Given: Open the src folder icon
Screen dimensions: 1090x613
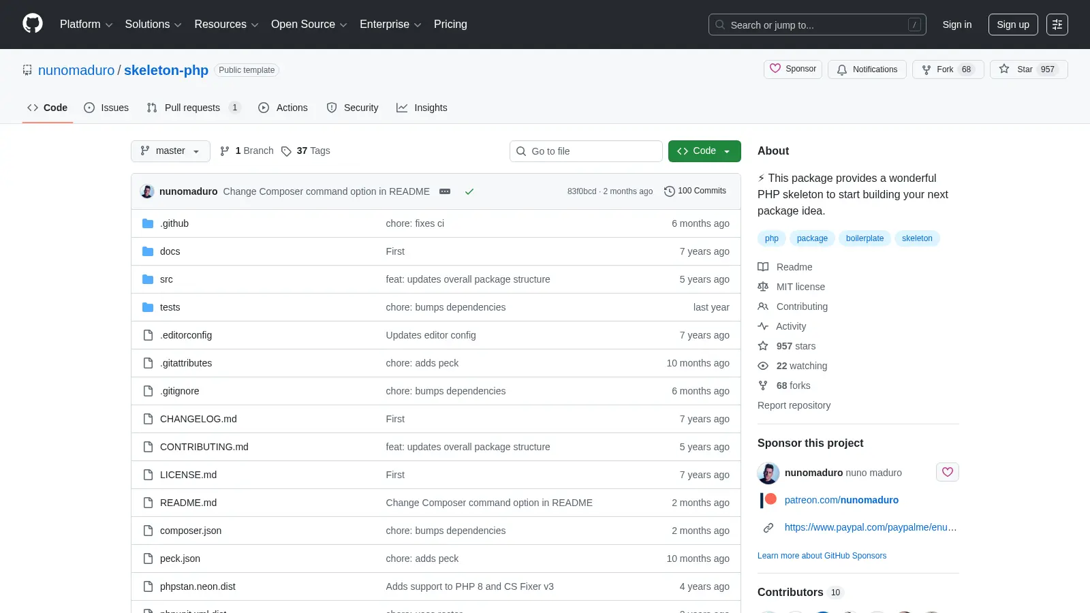Looking at the screenshot, I should pos(148,279).
